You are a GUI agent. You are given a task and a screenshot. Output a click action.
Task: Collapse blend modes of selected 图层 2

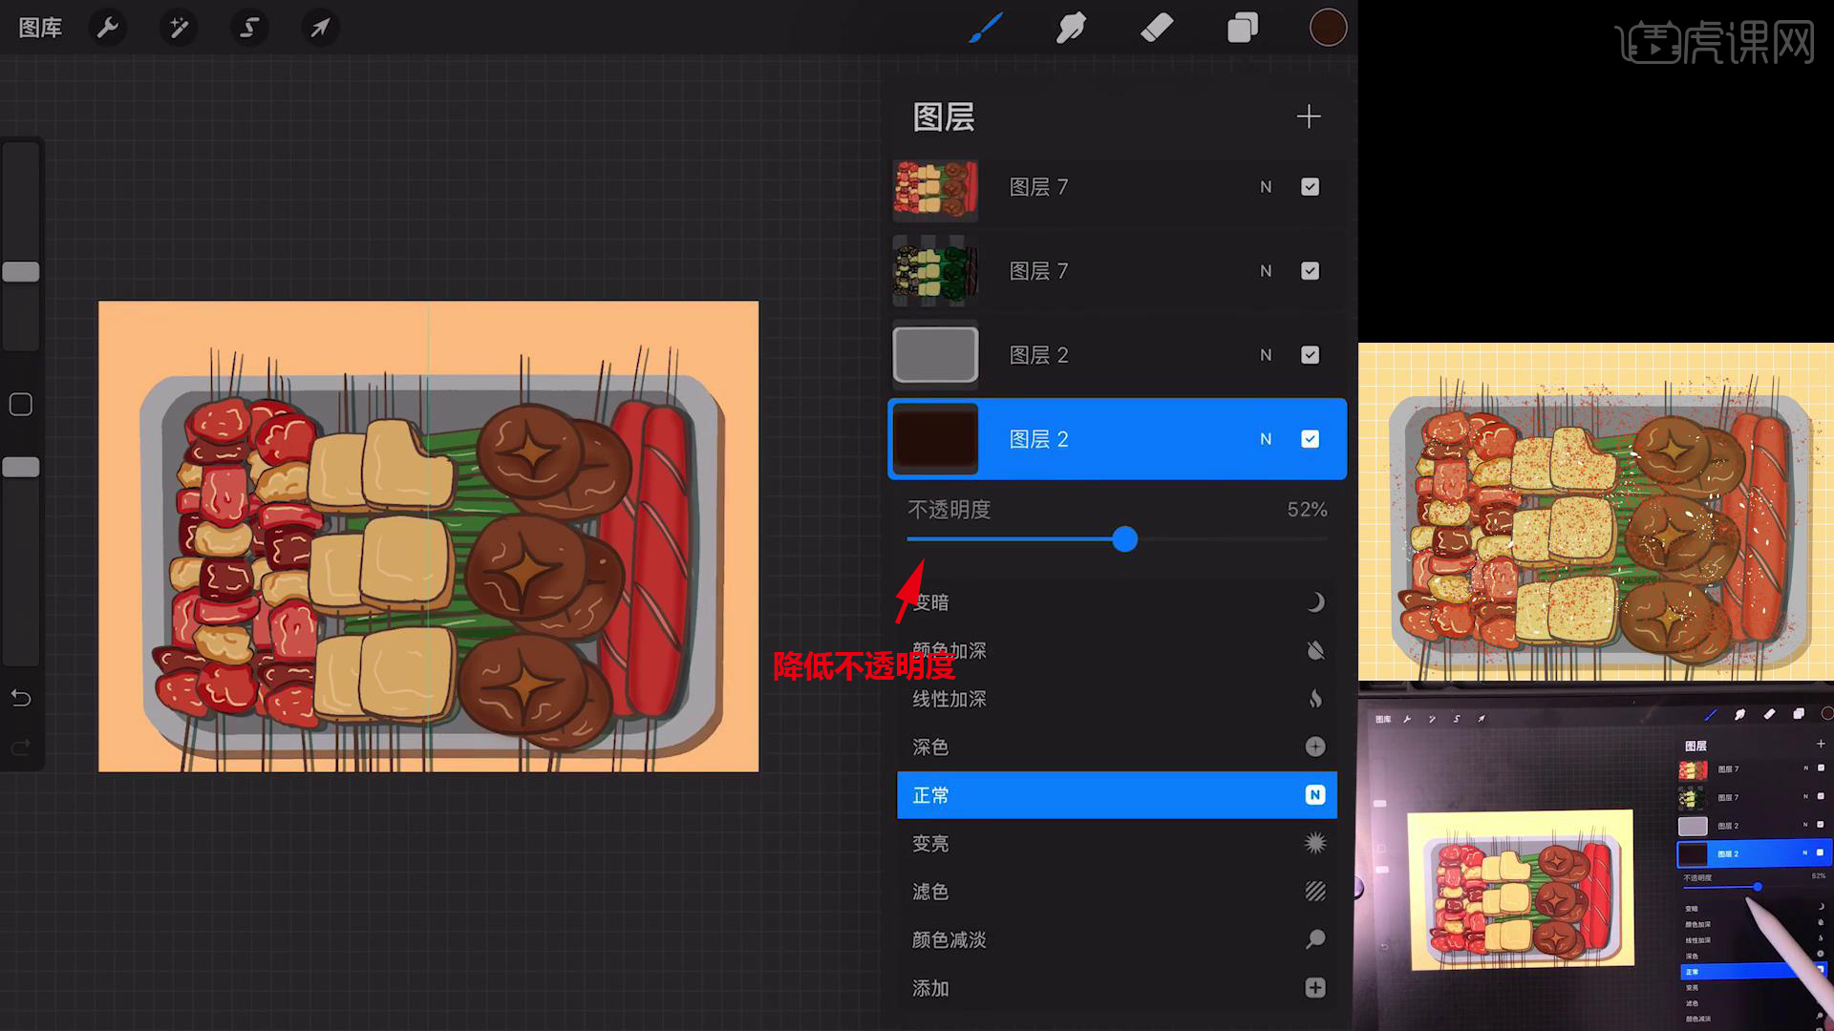1266,439
